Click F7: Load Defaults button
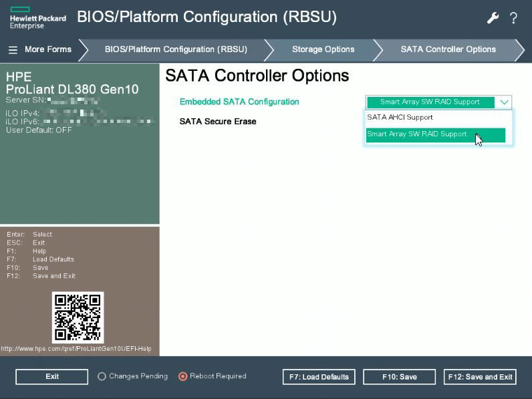532x399 pixels. (x=319, y=377)
